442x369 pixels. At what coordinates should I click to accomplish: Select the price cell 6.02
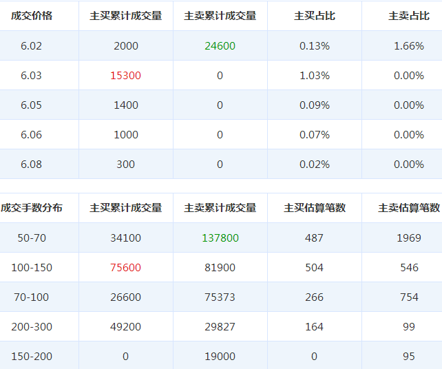[31, 46]
